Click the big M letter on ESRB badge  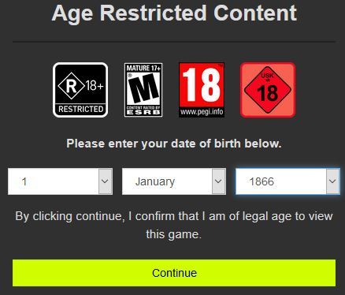pos(144,88)
